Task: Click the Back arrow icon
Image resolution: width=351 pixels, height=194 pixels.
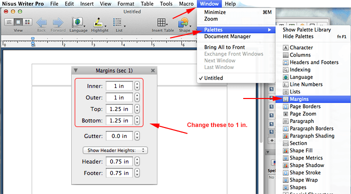Action: 42,22
